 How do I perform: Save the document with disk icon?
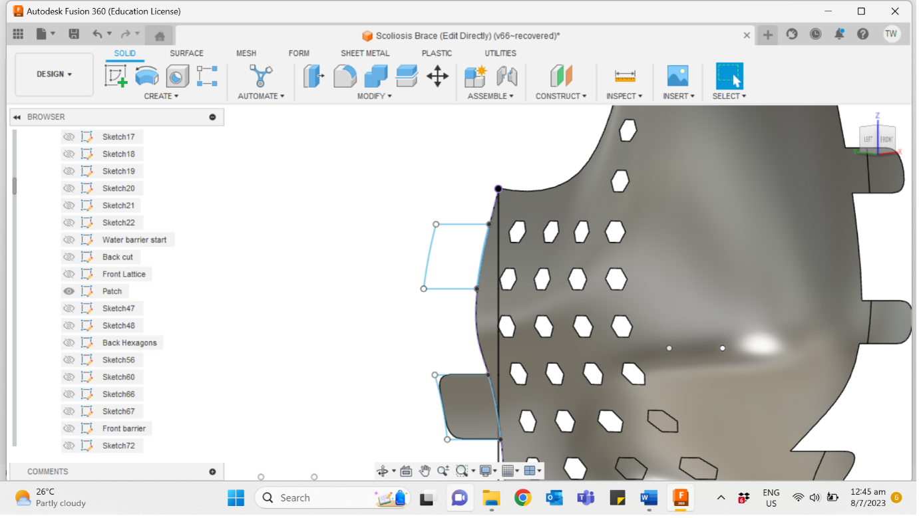point(74,34)
